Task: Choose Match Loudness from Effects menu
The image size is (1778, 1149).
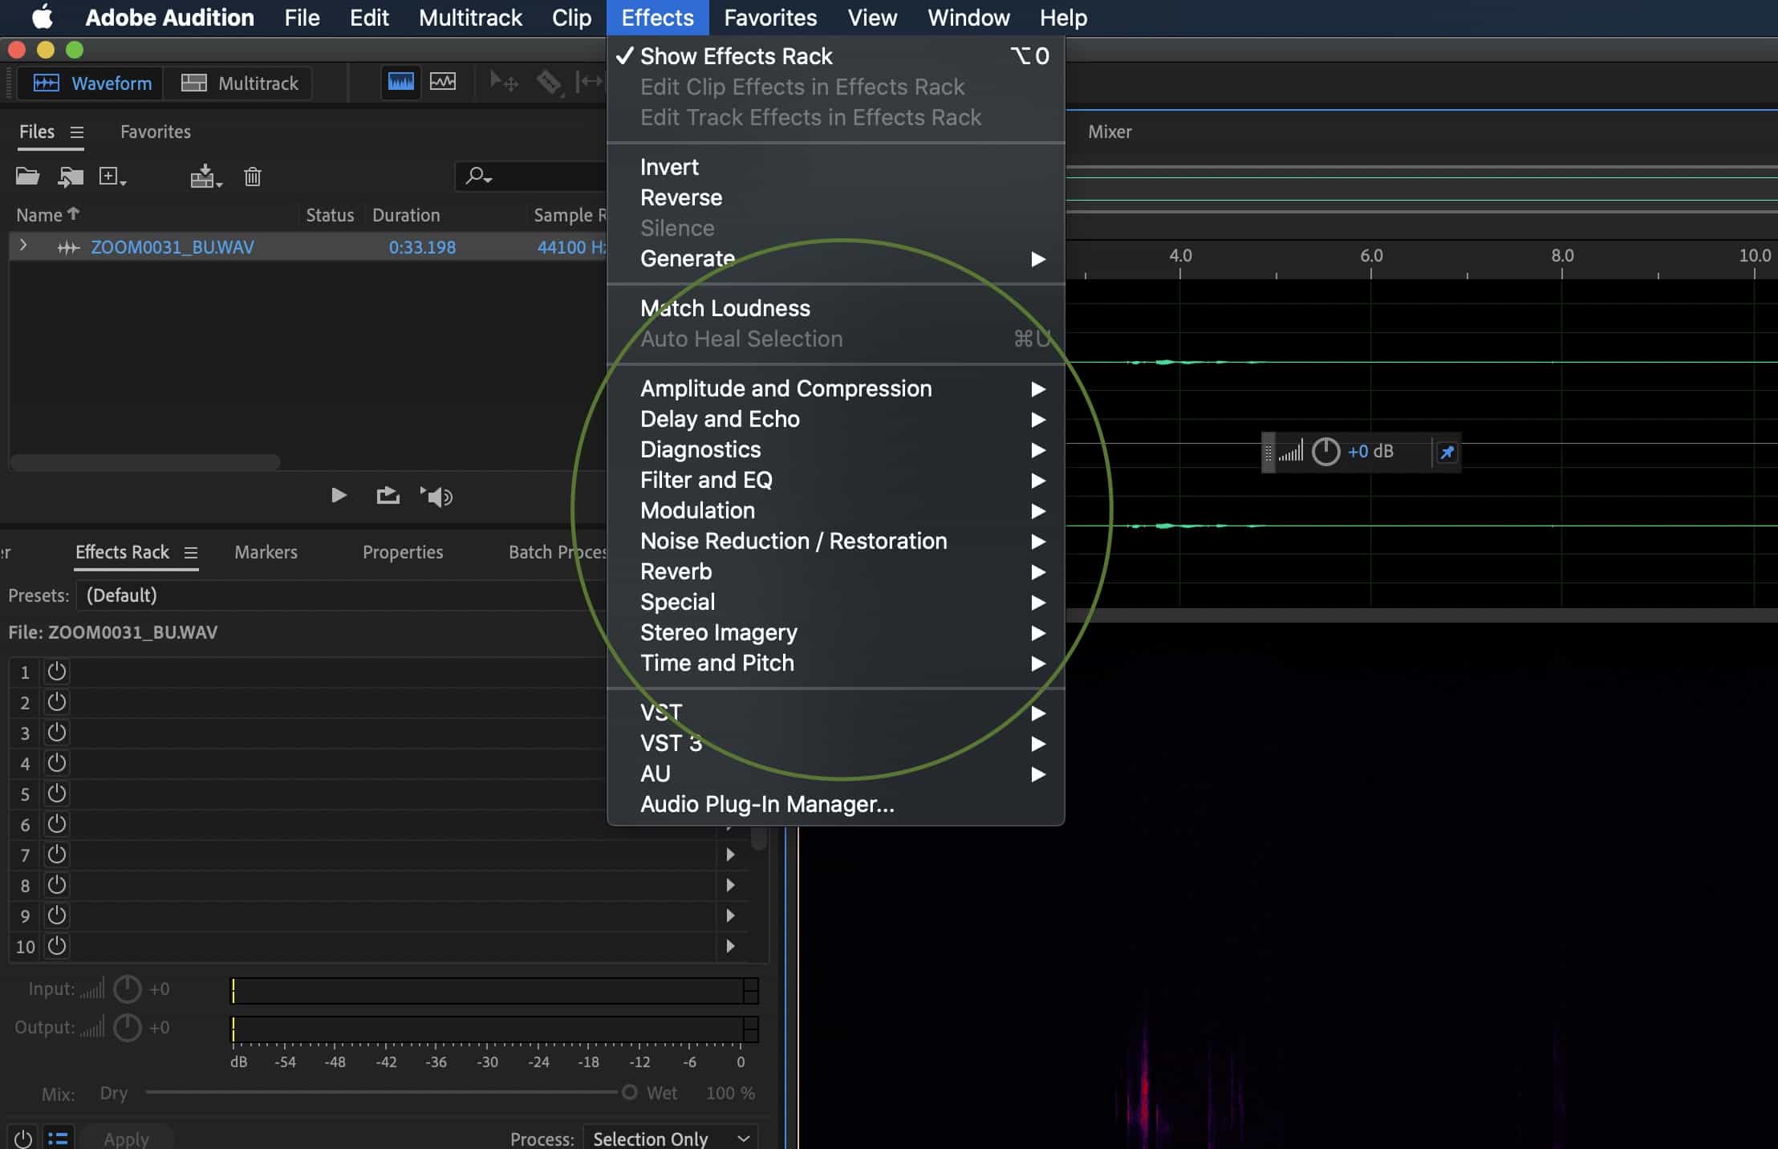Action: click(x=835, y=309)
